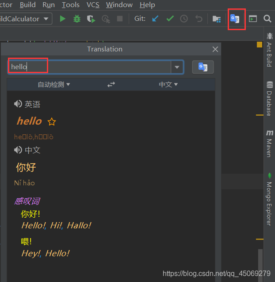This screenshot has width=275, height=282.
Task: Open the run anything terminal icon
Action: pyautogui.click(x=253, y=19)
